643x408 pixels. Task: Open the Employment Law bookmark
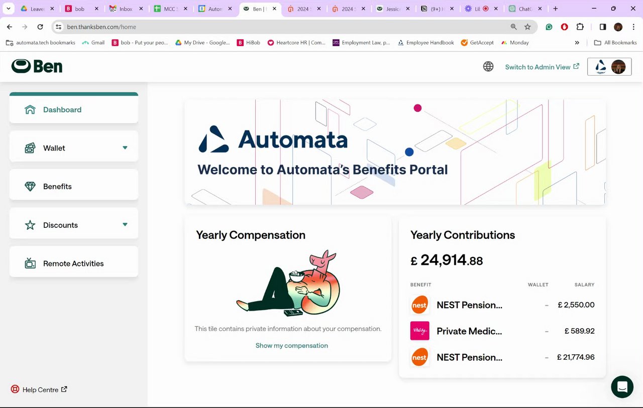361,43
